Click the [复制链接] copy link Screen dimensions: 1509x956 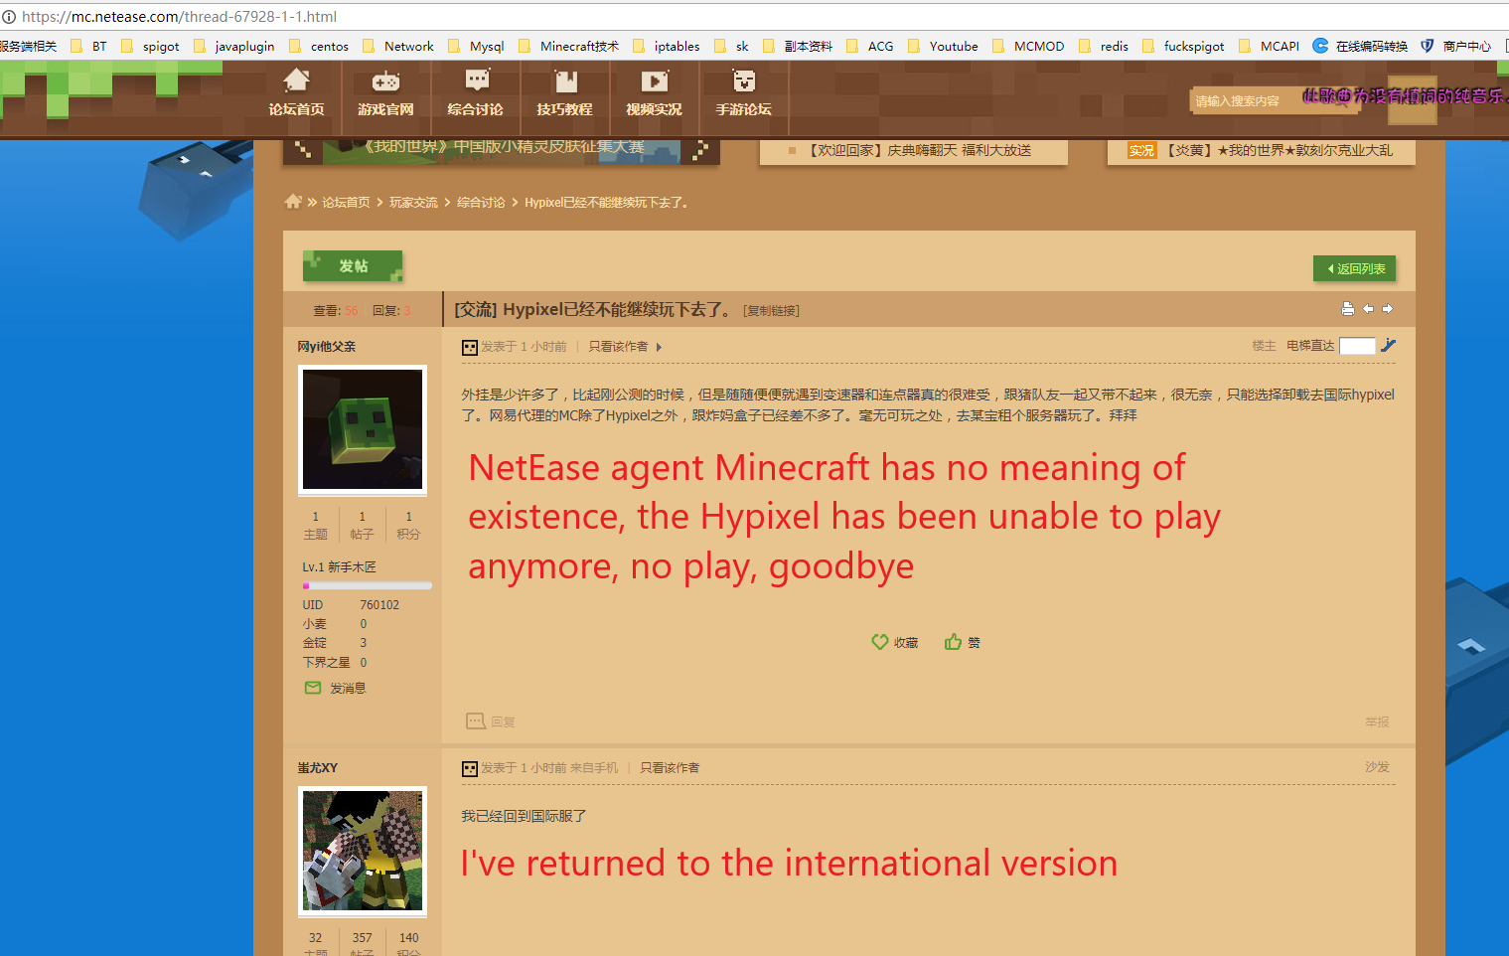click(x=772, y=311)
